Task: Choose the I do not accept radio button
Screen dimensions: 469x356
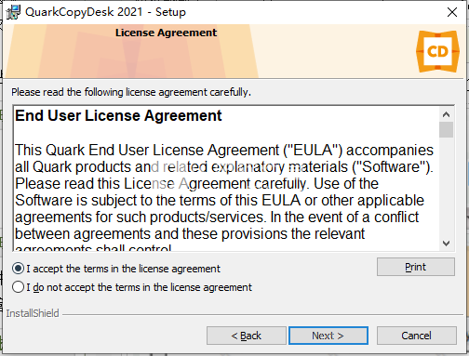Action: pyautogui.click(x=18, y=287)
